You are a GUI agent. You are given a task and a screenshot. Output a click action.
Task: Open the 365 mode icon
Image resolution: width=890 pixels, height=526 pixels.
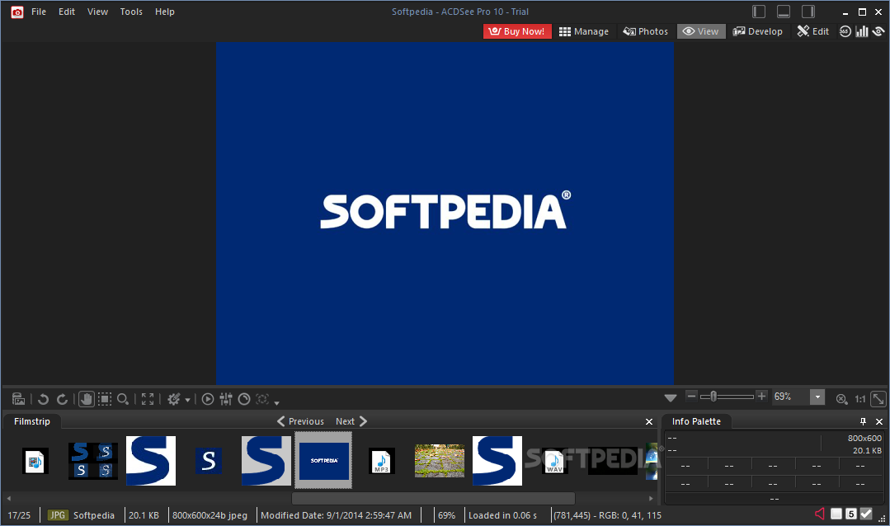(x=845, y=31)
